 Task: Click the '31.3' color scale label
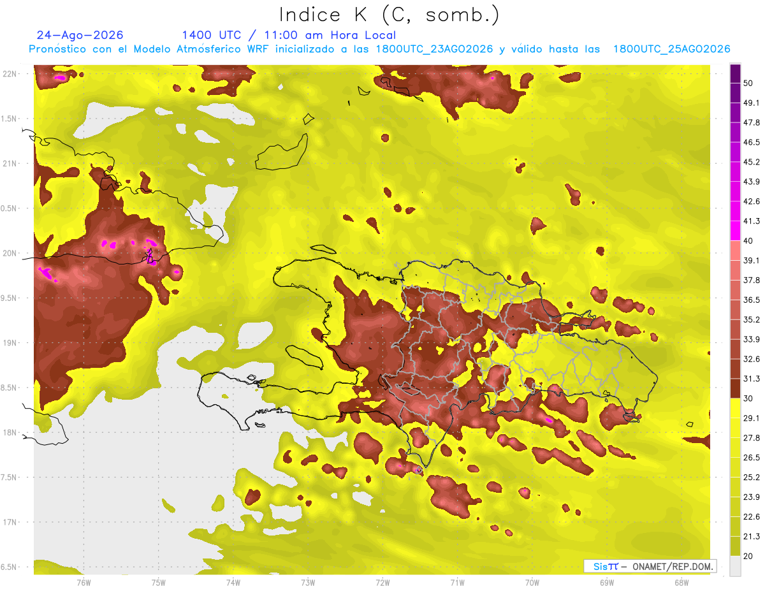751,379
